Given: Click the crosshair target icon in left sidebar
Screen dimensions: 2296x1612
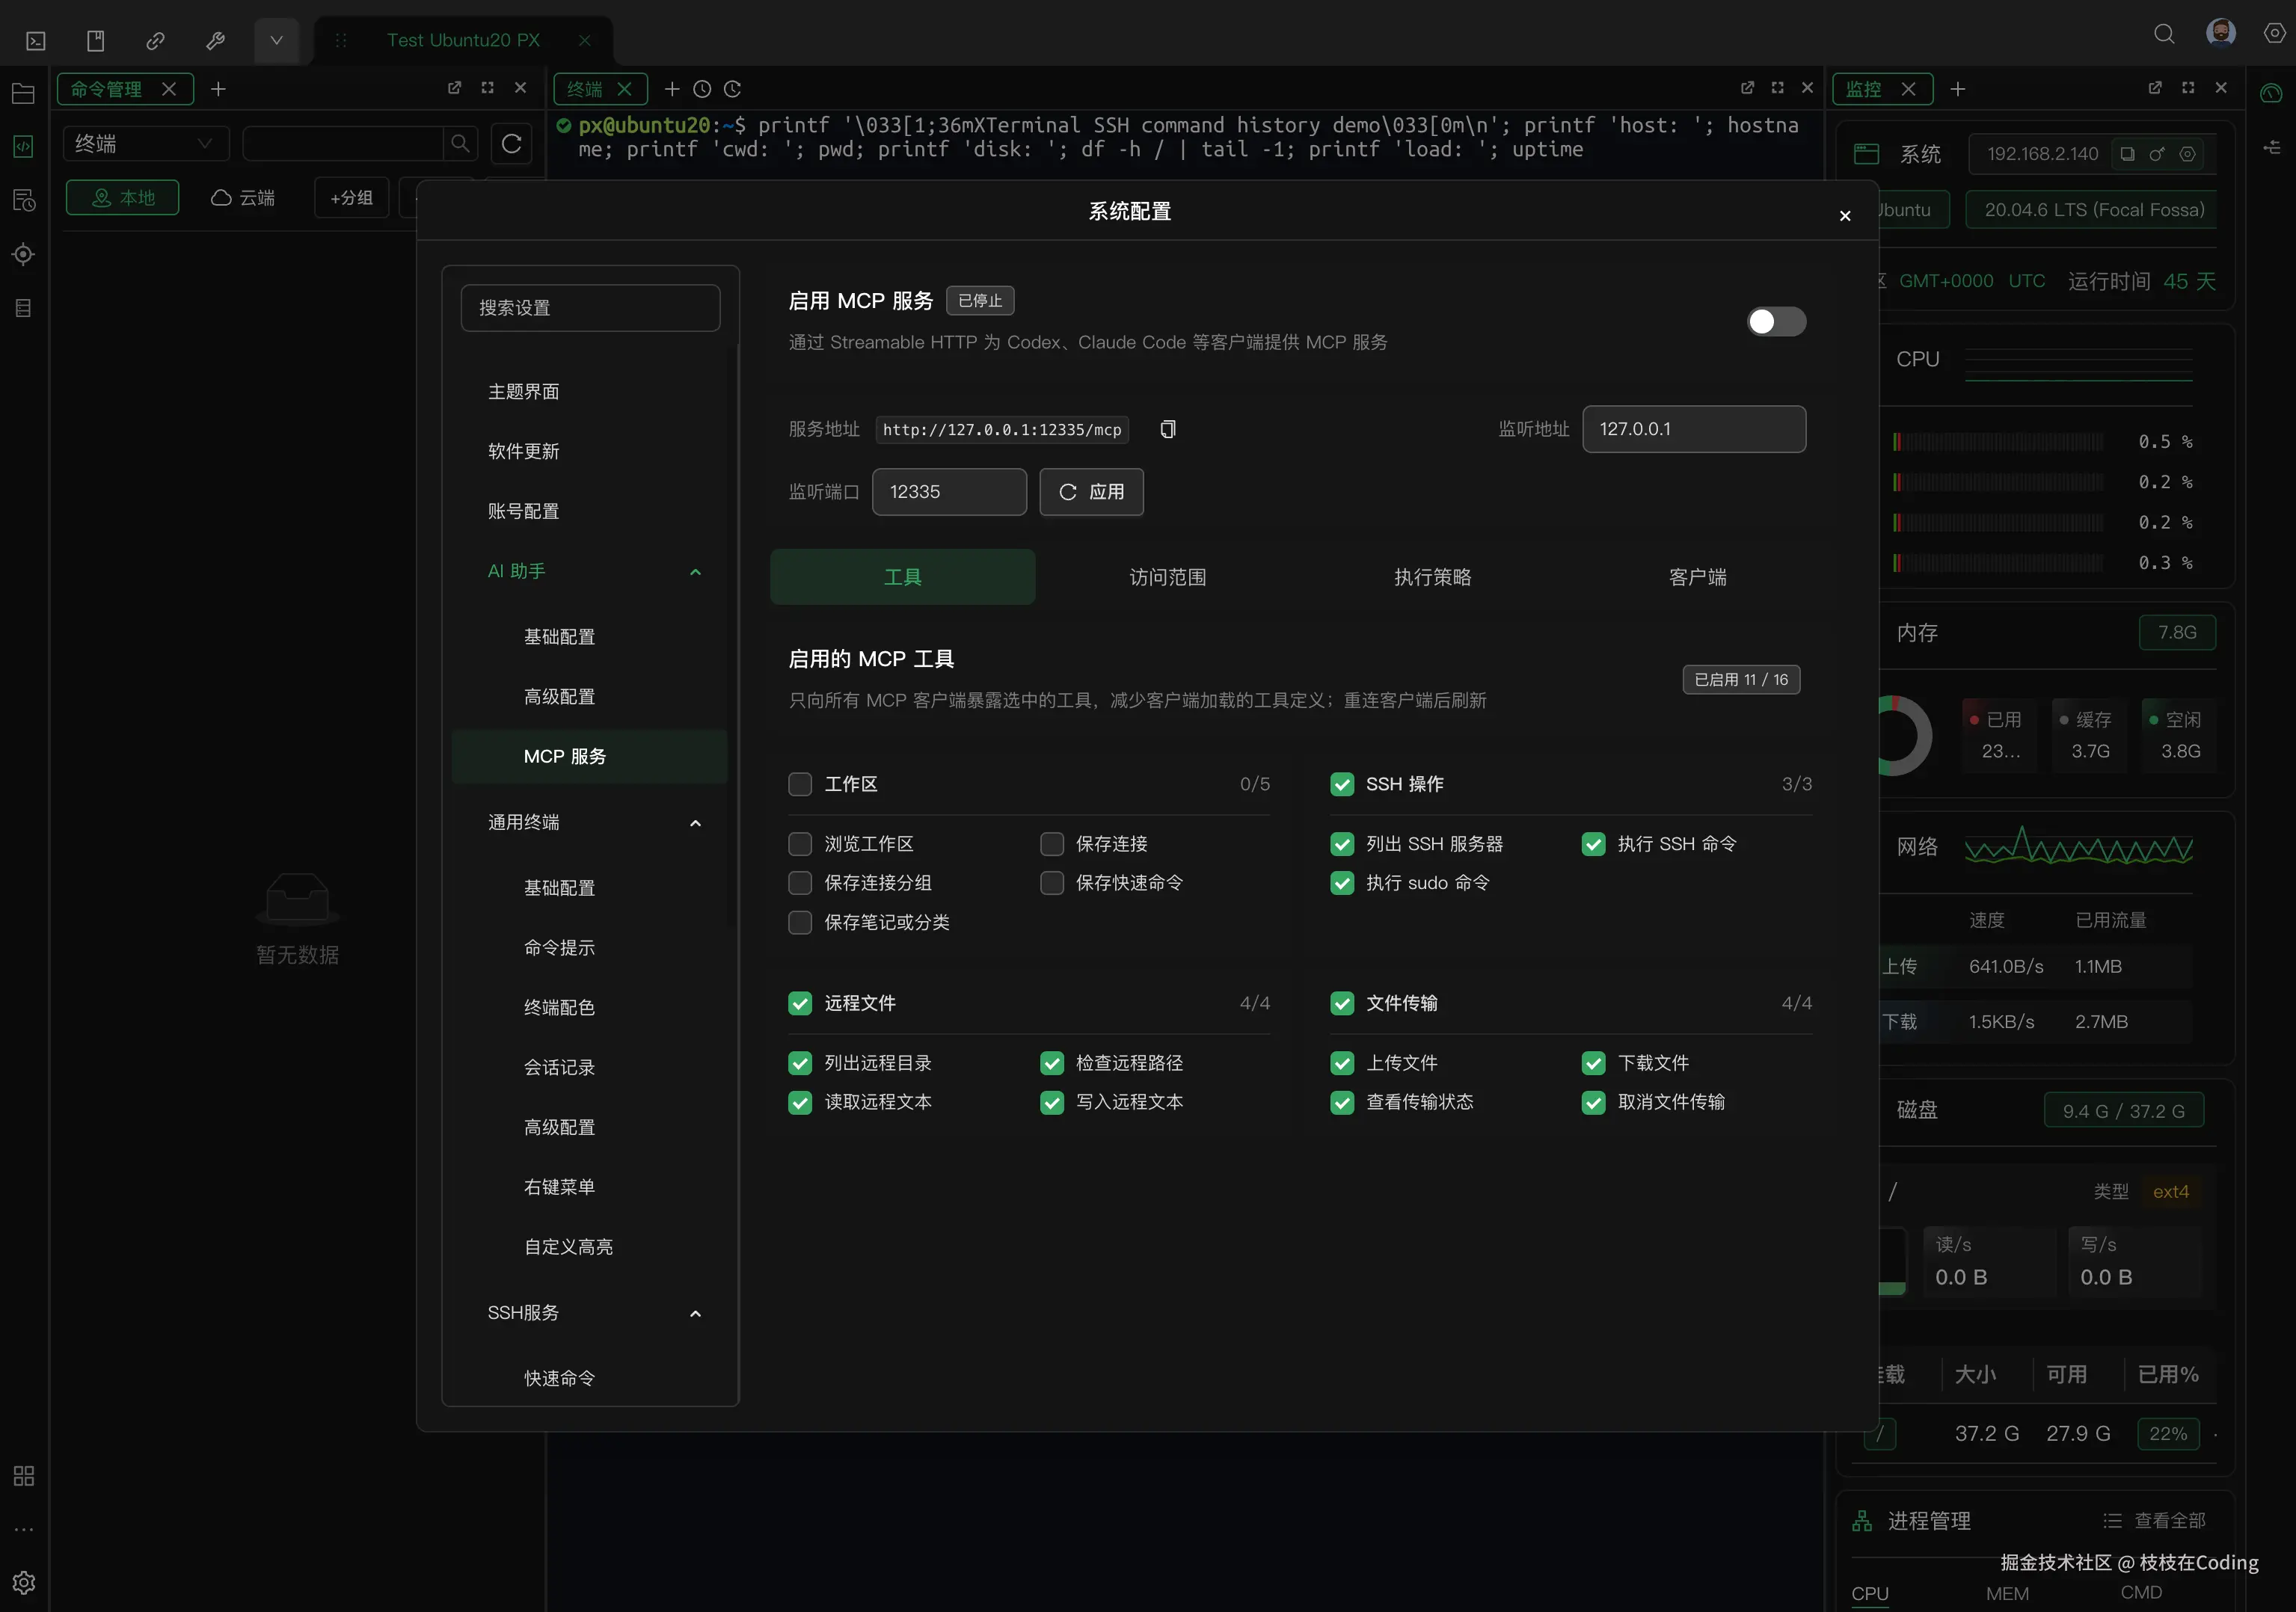Looking at the screenshot, I should (x=24, y=254).
